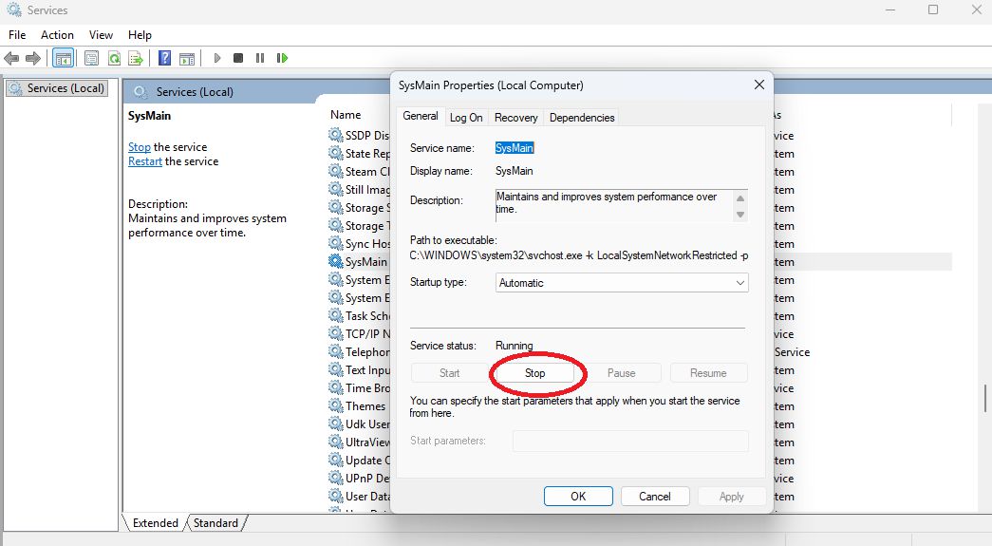Click the blue Help question mark icon
Image resolution: width=992 pixels, height=546 pixels.
point(165,58)
